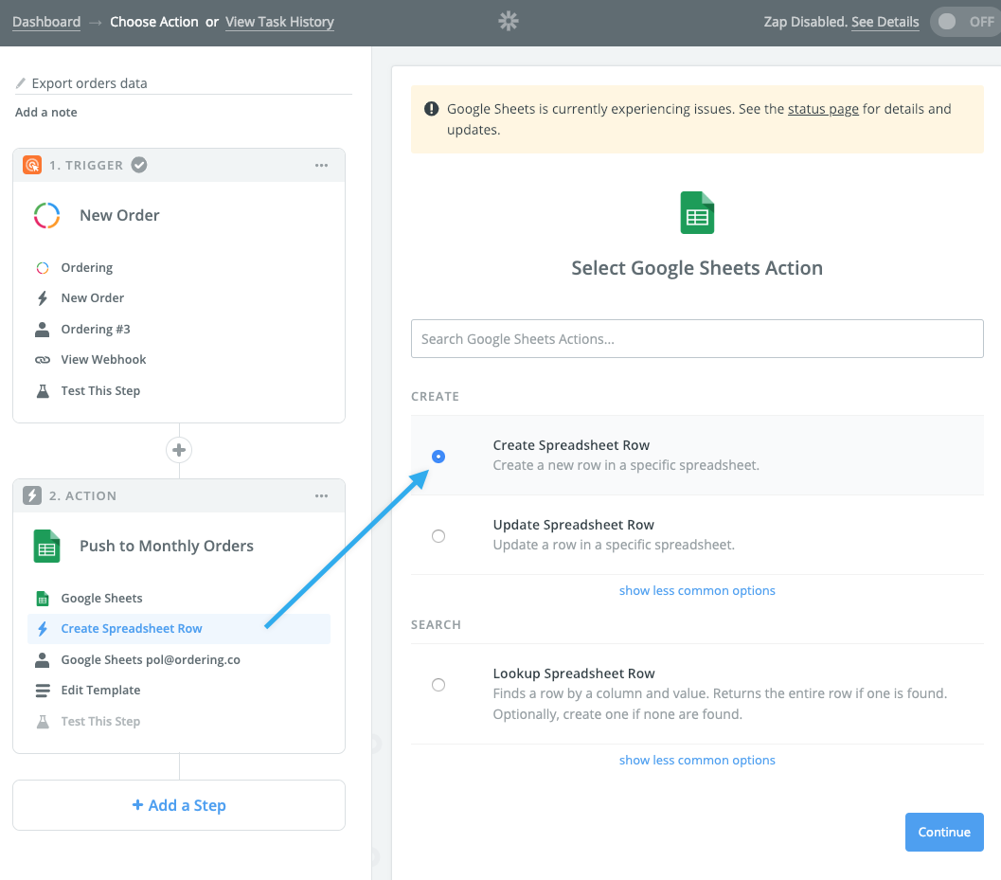
Task: Select the Lookup Spreadsheet Row radio button
Action: click(438, 685)
